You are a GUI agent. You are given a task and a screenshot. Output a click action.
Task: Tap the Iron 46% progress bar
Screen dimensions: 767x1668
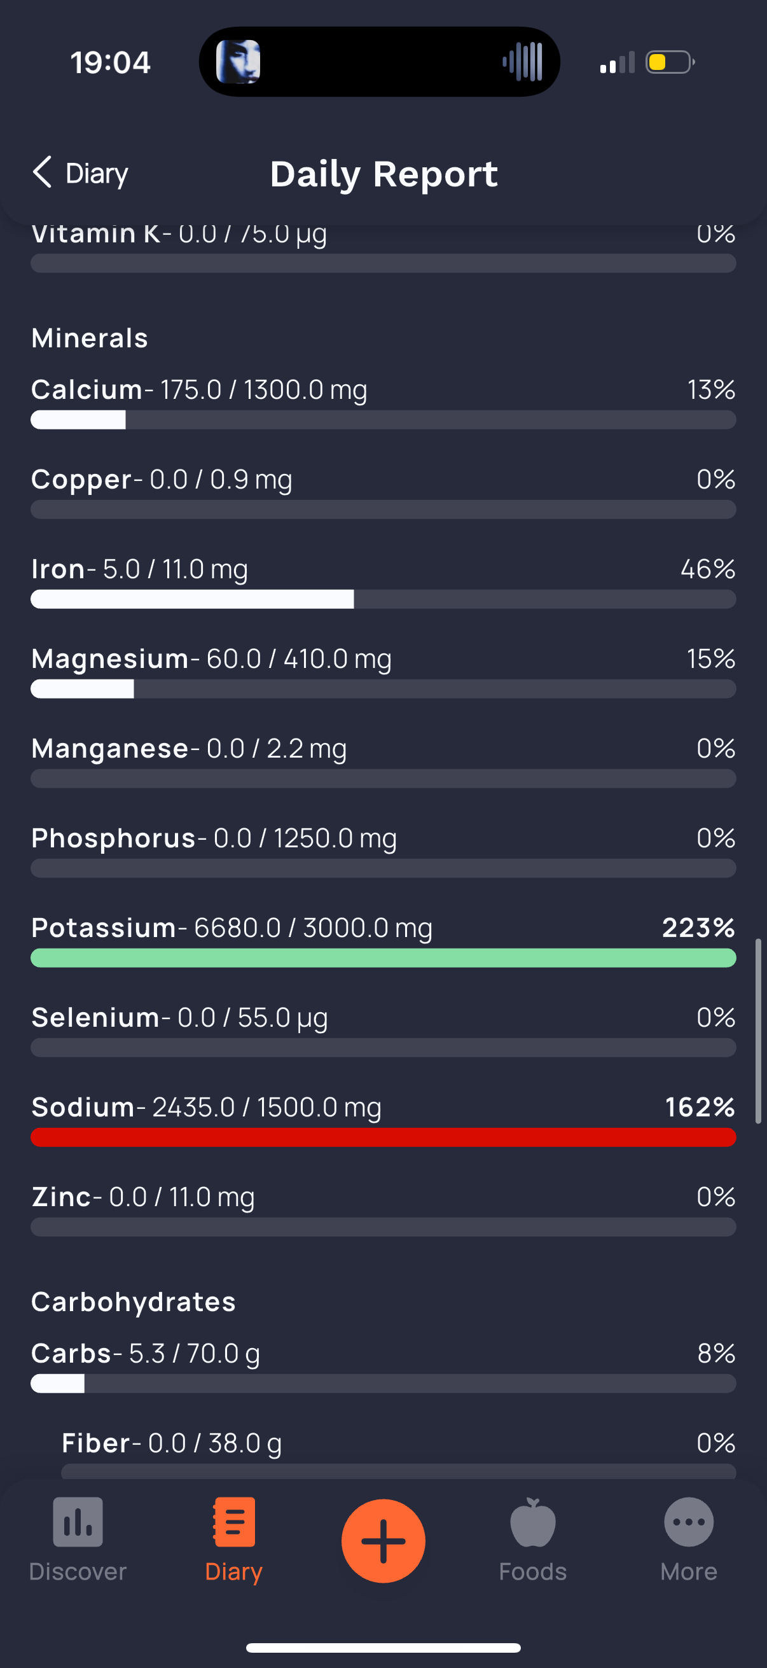(x=383, y=599)
